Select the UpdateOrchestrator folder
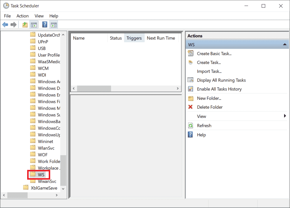Viewport: 290px width, 208px height. (49, 35)
